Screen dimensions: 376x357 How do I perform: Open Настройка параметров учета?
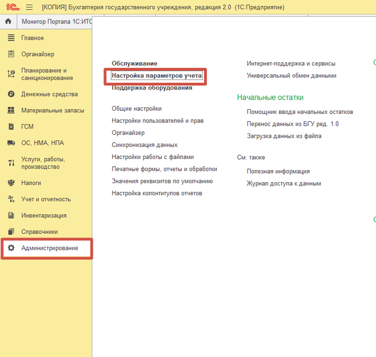157,75
